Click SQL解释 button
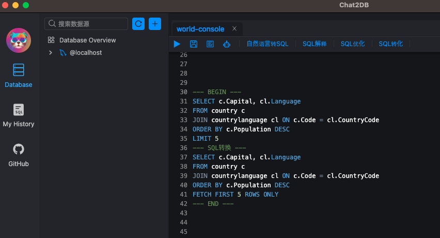The image size is (440, 238). [x=315, y=44]
